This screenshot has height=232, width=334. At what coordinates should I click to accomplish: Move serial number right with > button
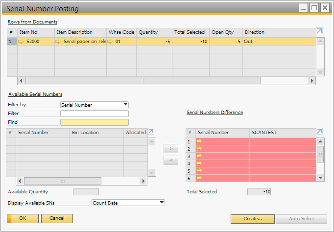point(170,147)
